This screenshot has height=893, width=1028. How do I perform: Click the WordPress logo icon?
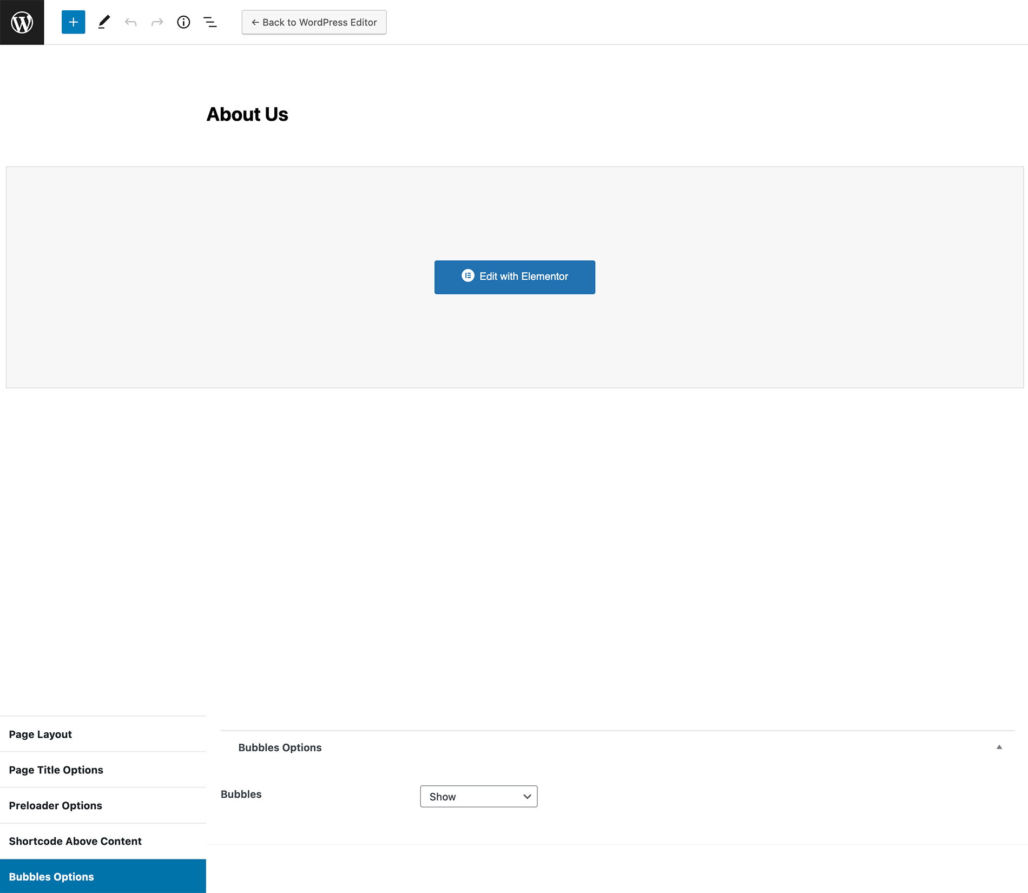pos(22,22)
